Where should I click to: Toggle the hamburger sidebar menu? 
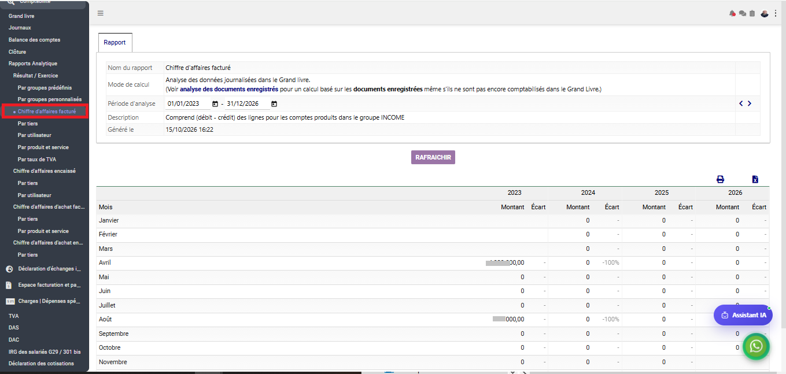pyautogui.click(x=101, y=13)
